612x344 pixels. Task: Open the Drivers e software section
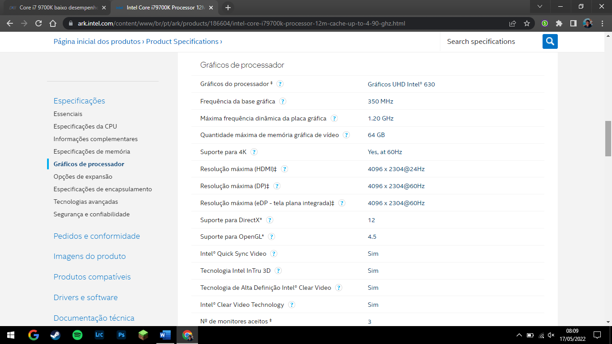pos(86,297)
